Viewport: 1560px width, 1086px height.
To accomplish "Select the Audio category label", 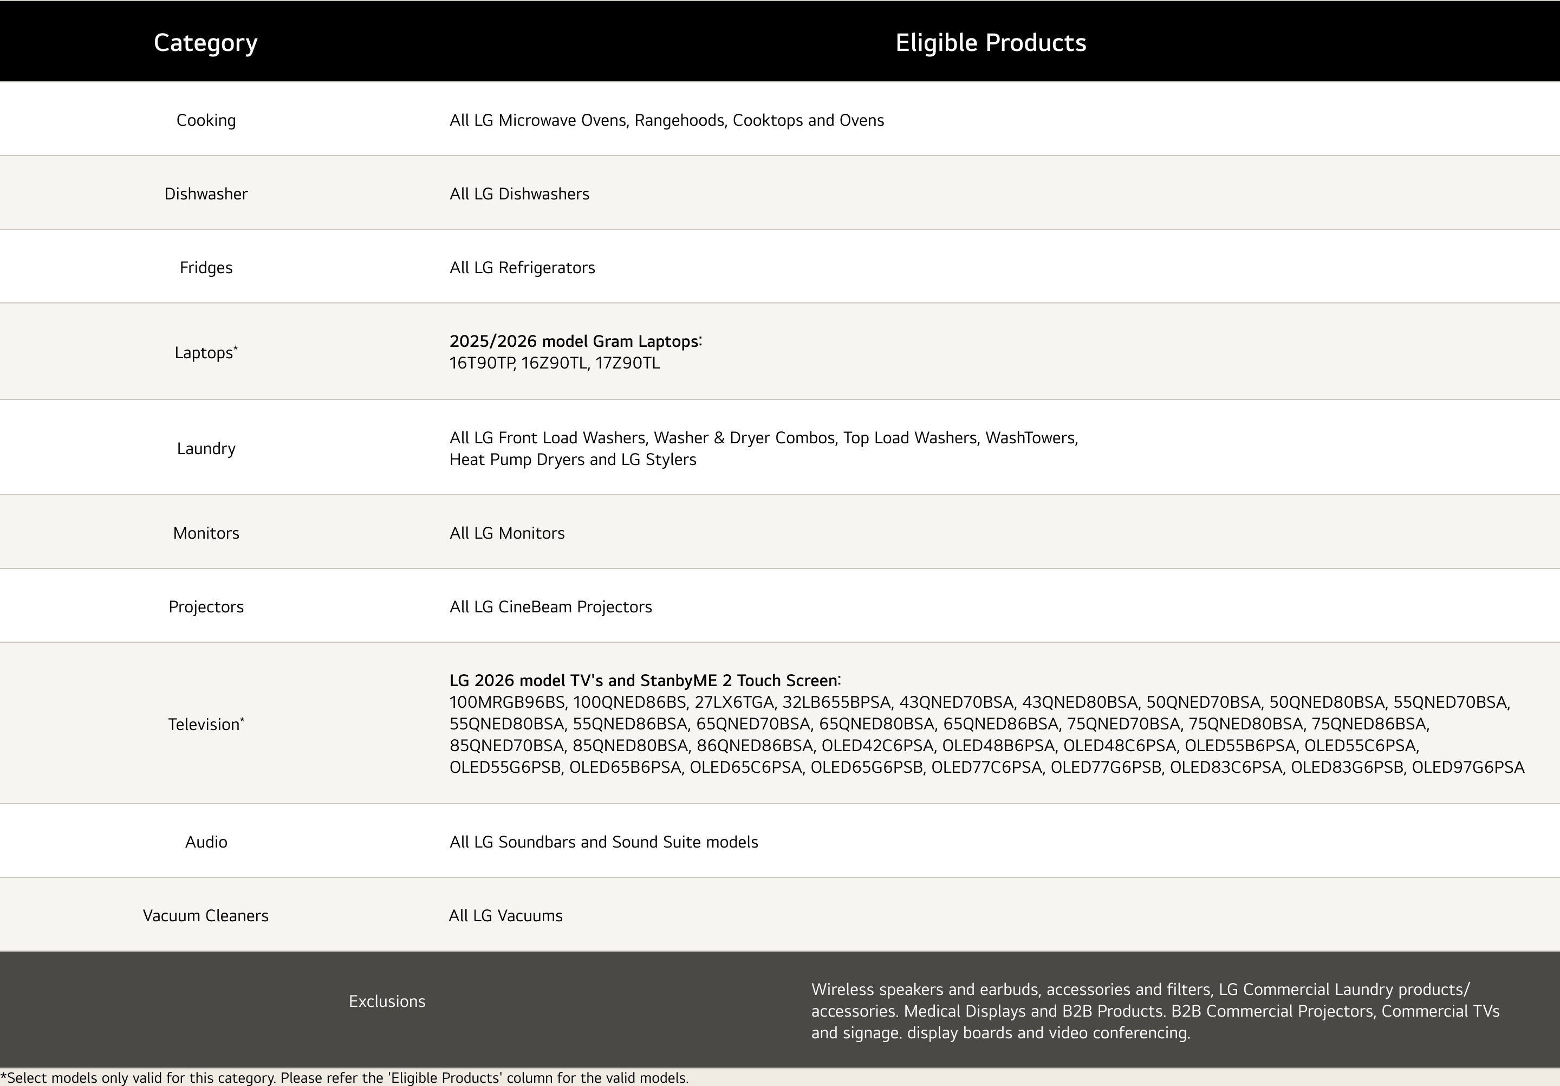I will click(x=206, y=842).
